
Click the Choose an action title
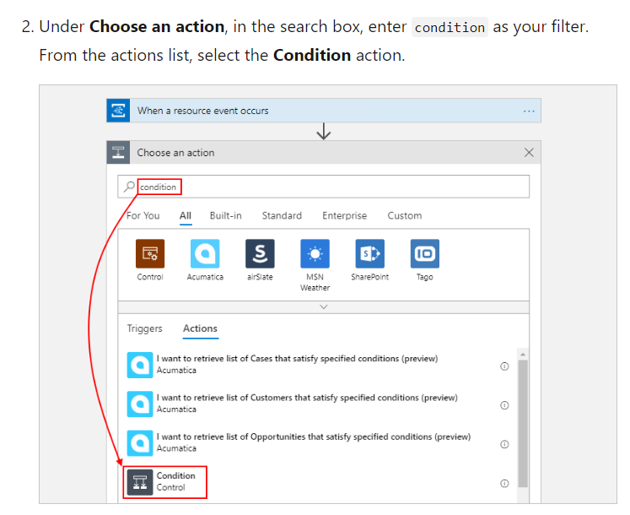175,153
